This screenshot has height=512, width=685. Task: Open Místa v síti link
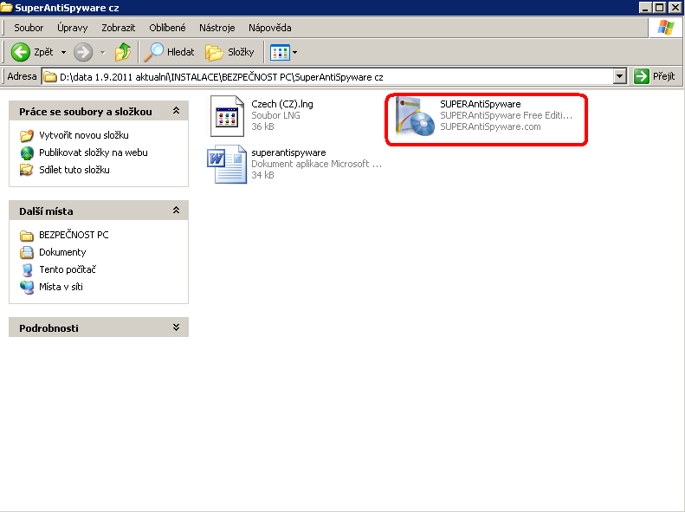(61, 287)
